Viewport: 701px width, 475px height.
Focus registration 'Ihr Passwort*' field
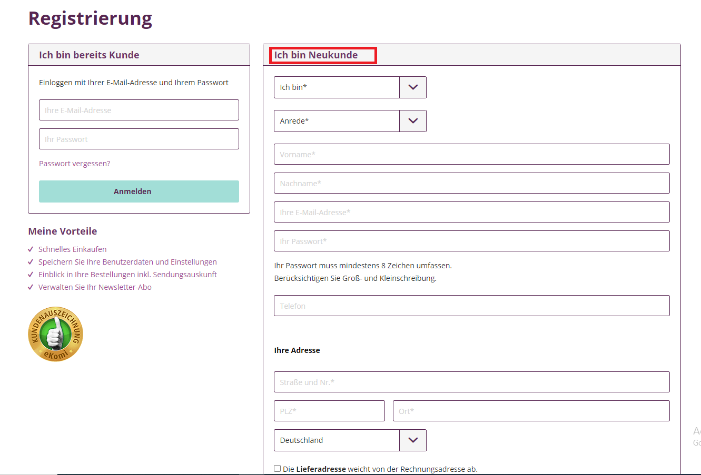tap(472, 241)
